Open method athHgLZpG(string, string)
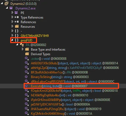 point(75,68)
